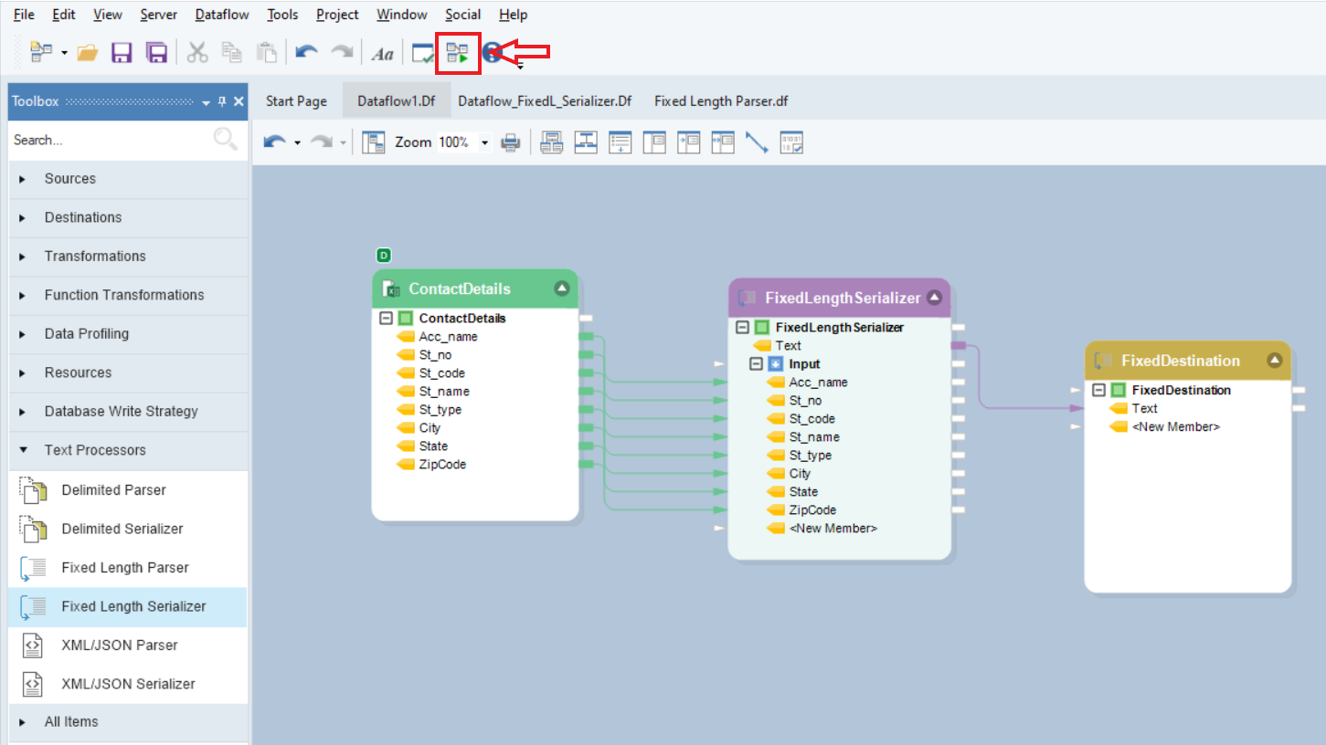Click the Start Dataflow run icon

tap(458, 53)
